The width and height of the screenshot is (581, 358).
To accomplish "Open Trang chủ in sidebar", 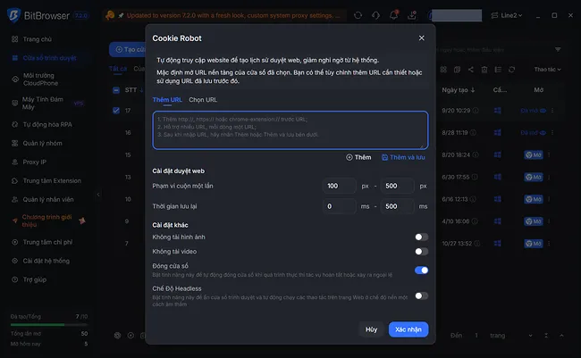I will 37,39.
